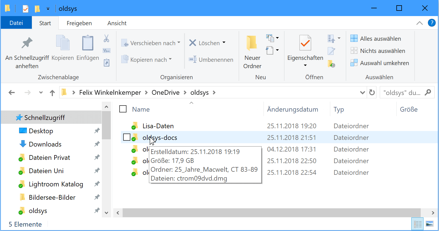The image size is (439, 231).
Task: Click the paste shortcut icon
Action: click(x=107, y=63)
